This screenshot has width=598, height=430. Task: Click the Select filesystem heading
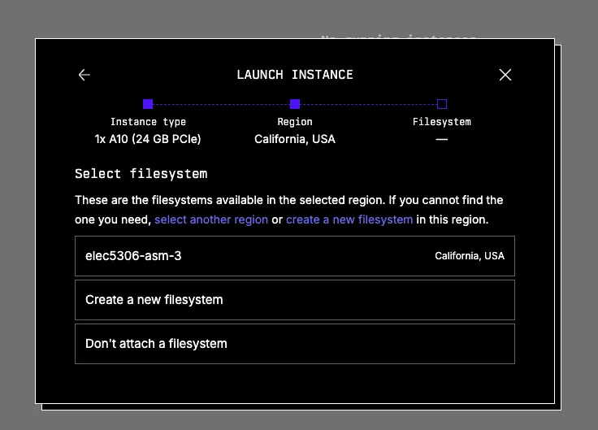point(141,174)
